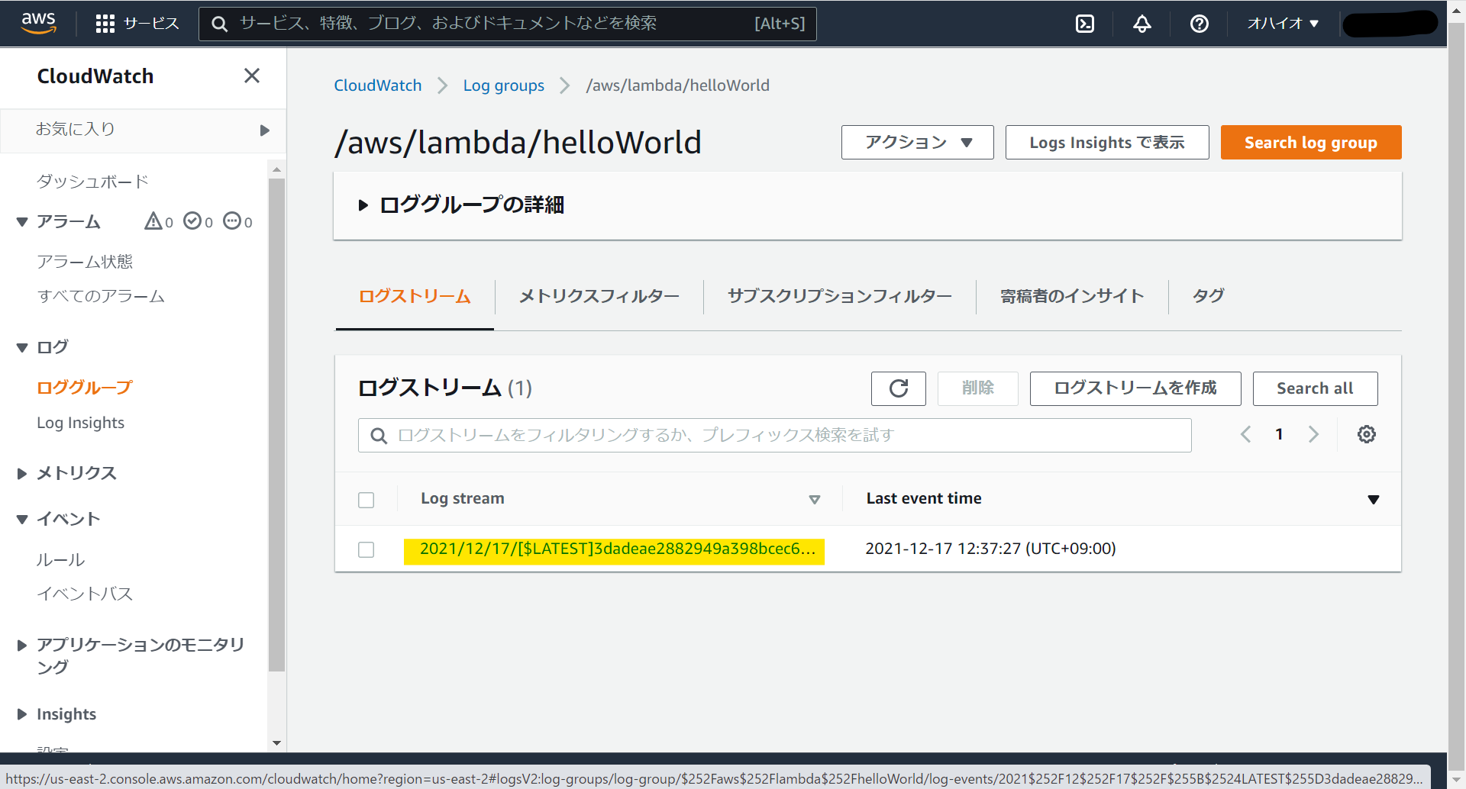Image resolution: width=1466 pixels, height=789 pixels.
Task: Open the アクション dropdown menu
Action: pyautogui.click(x=918, y=143)
